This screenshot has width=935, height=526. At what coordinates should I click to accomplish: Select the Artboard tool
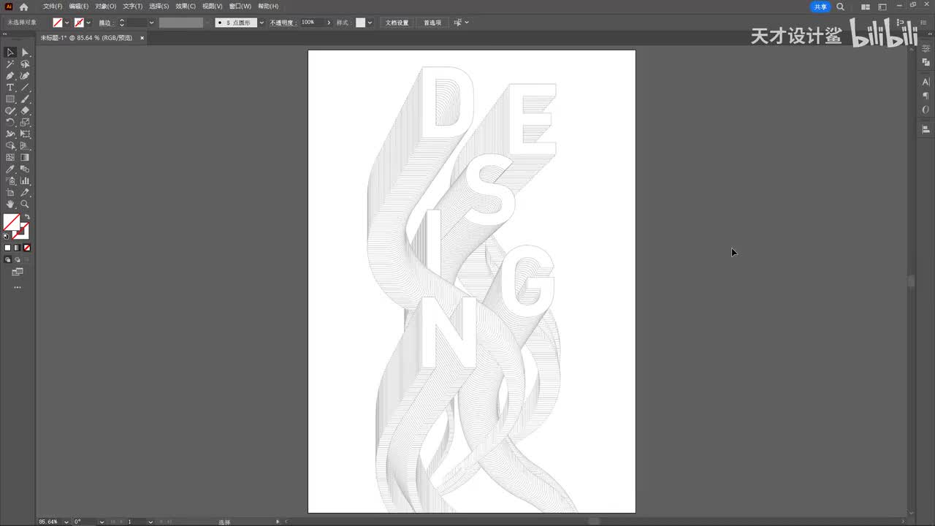click(x=10, y=193)
